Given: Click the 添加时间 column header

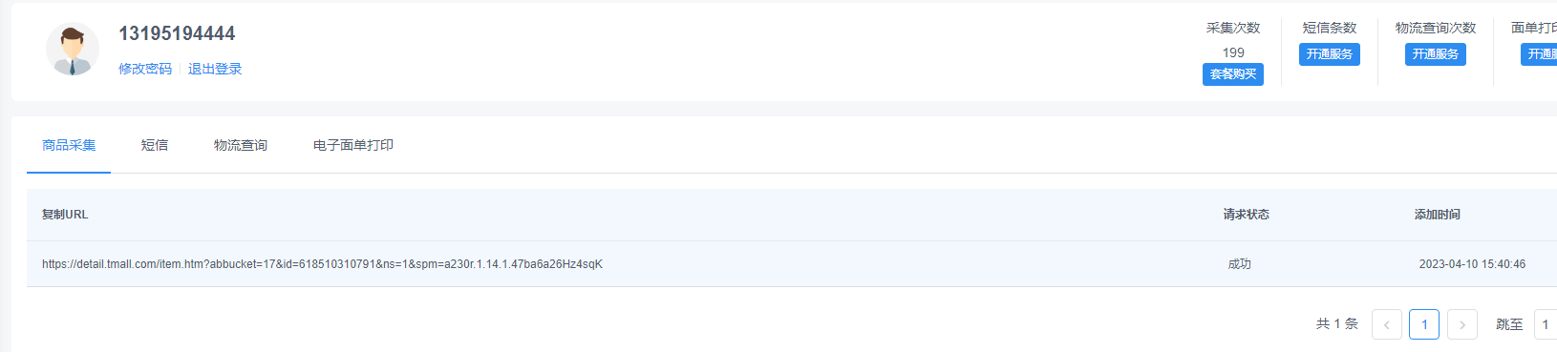Looking at the screenshot, I should click(x=1438, y=215).
